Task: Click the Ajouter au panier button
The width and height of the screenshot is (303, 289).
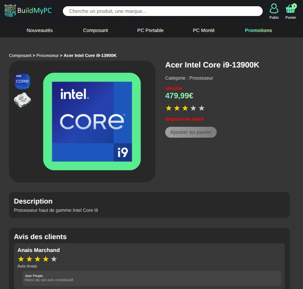Action: pos(191,132)
